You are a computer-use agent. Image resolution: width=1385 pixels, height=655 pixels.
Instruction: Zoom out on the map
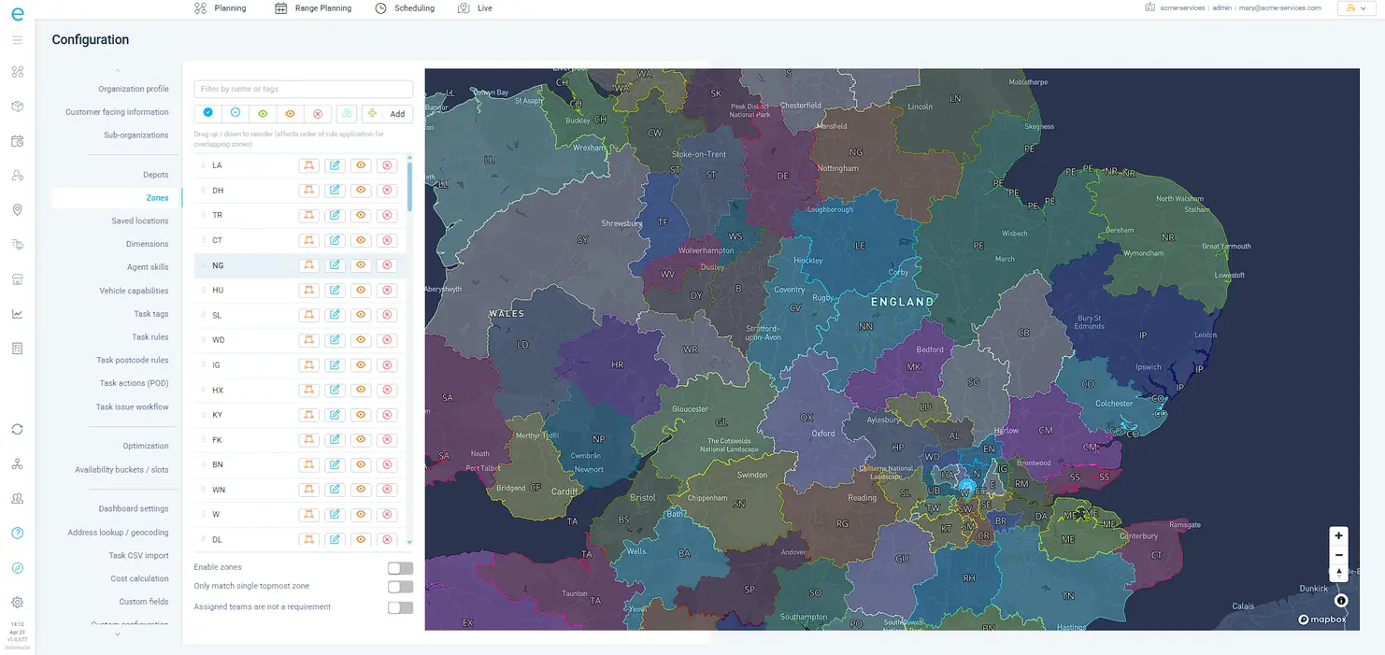click(1338, 555)
